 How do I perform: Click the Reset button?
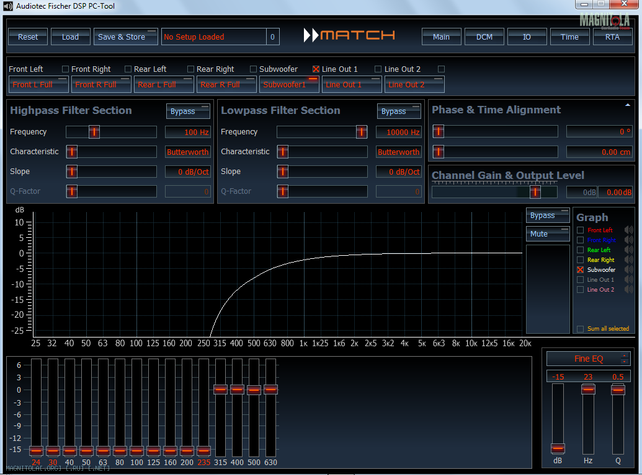point(28,37)
